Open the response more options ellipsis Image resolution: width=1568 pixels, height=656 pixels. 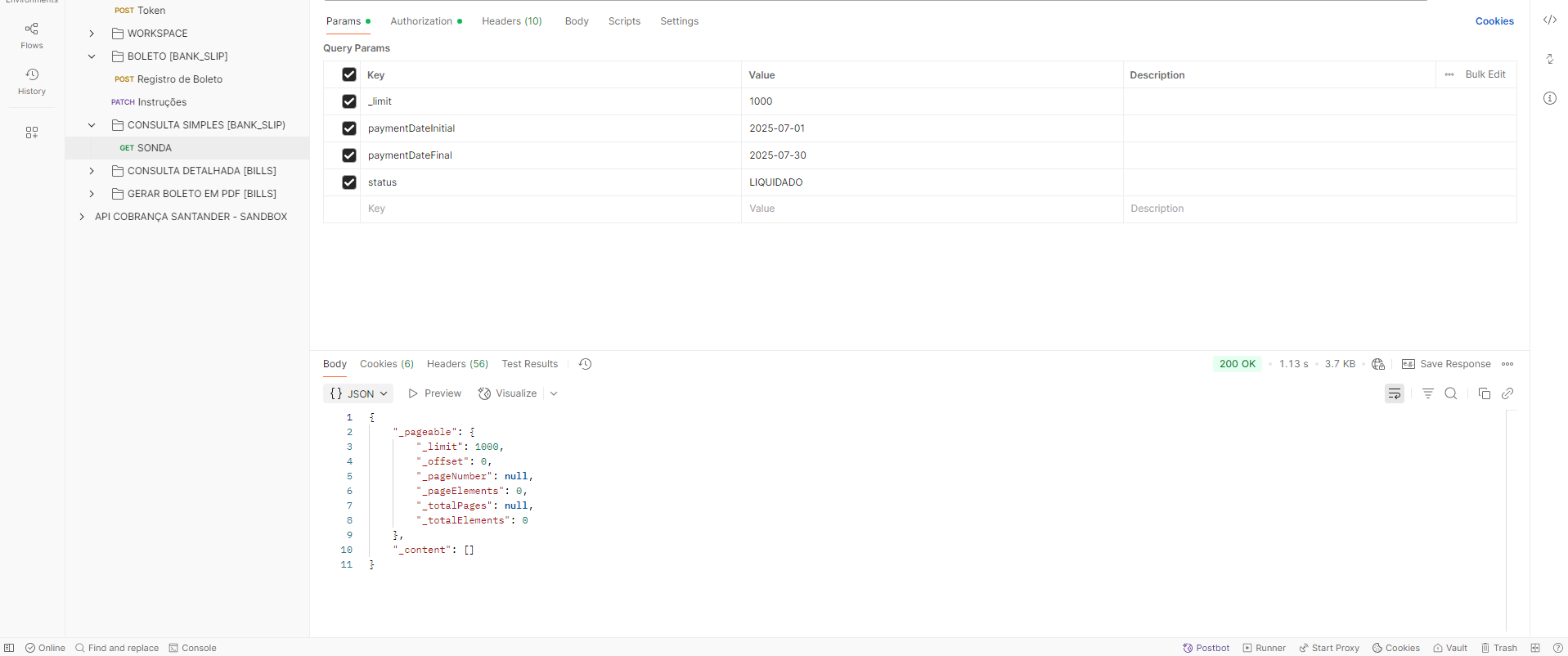tap(1507, 364)
